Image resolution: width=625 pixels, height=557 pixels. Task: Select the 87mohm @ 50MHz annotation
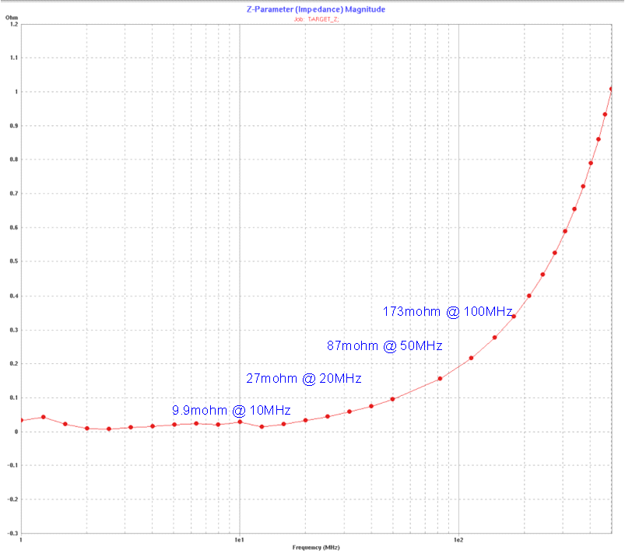tap(383, 345)
